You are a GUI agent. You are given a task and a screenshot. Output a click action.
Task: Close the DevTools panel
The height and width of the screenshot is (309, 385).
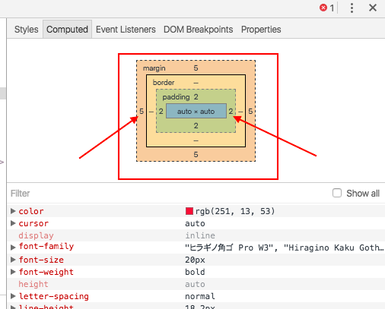pyautogui.click(x=373, y=8)
